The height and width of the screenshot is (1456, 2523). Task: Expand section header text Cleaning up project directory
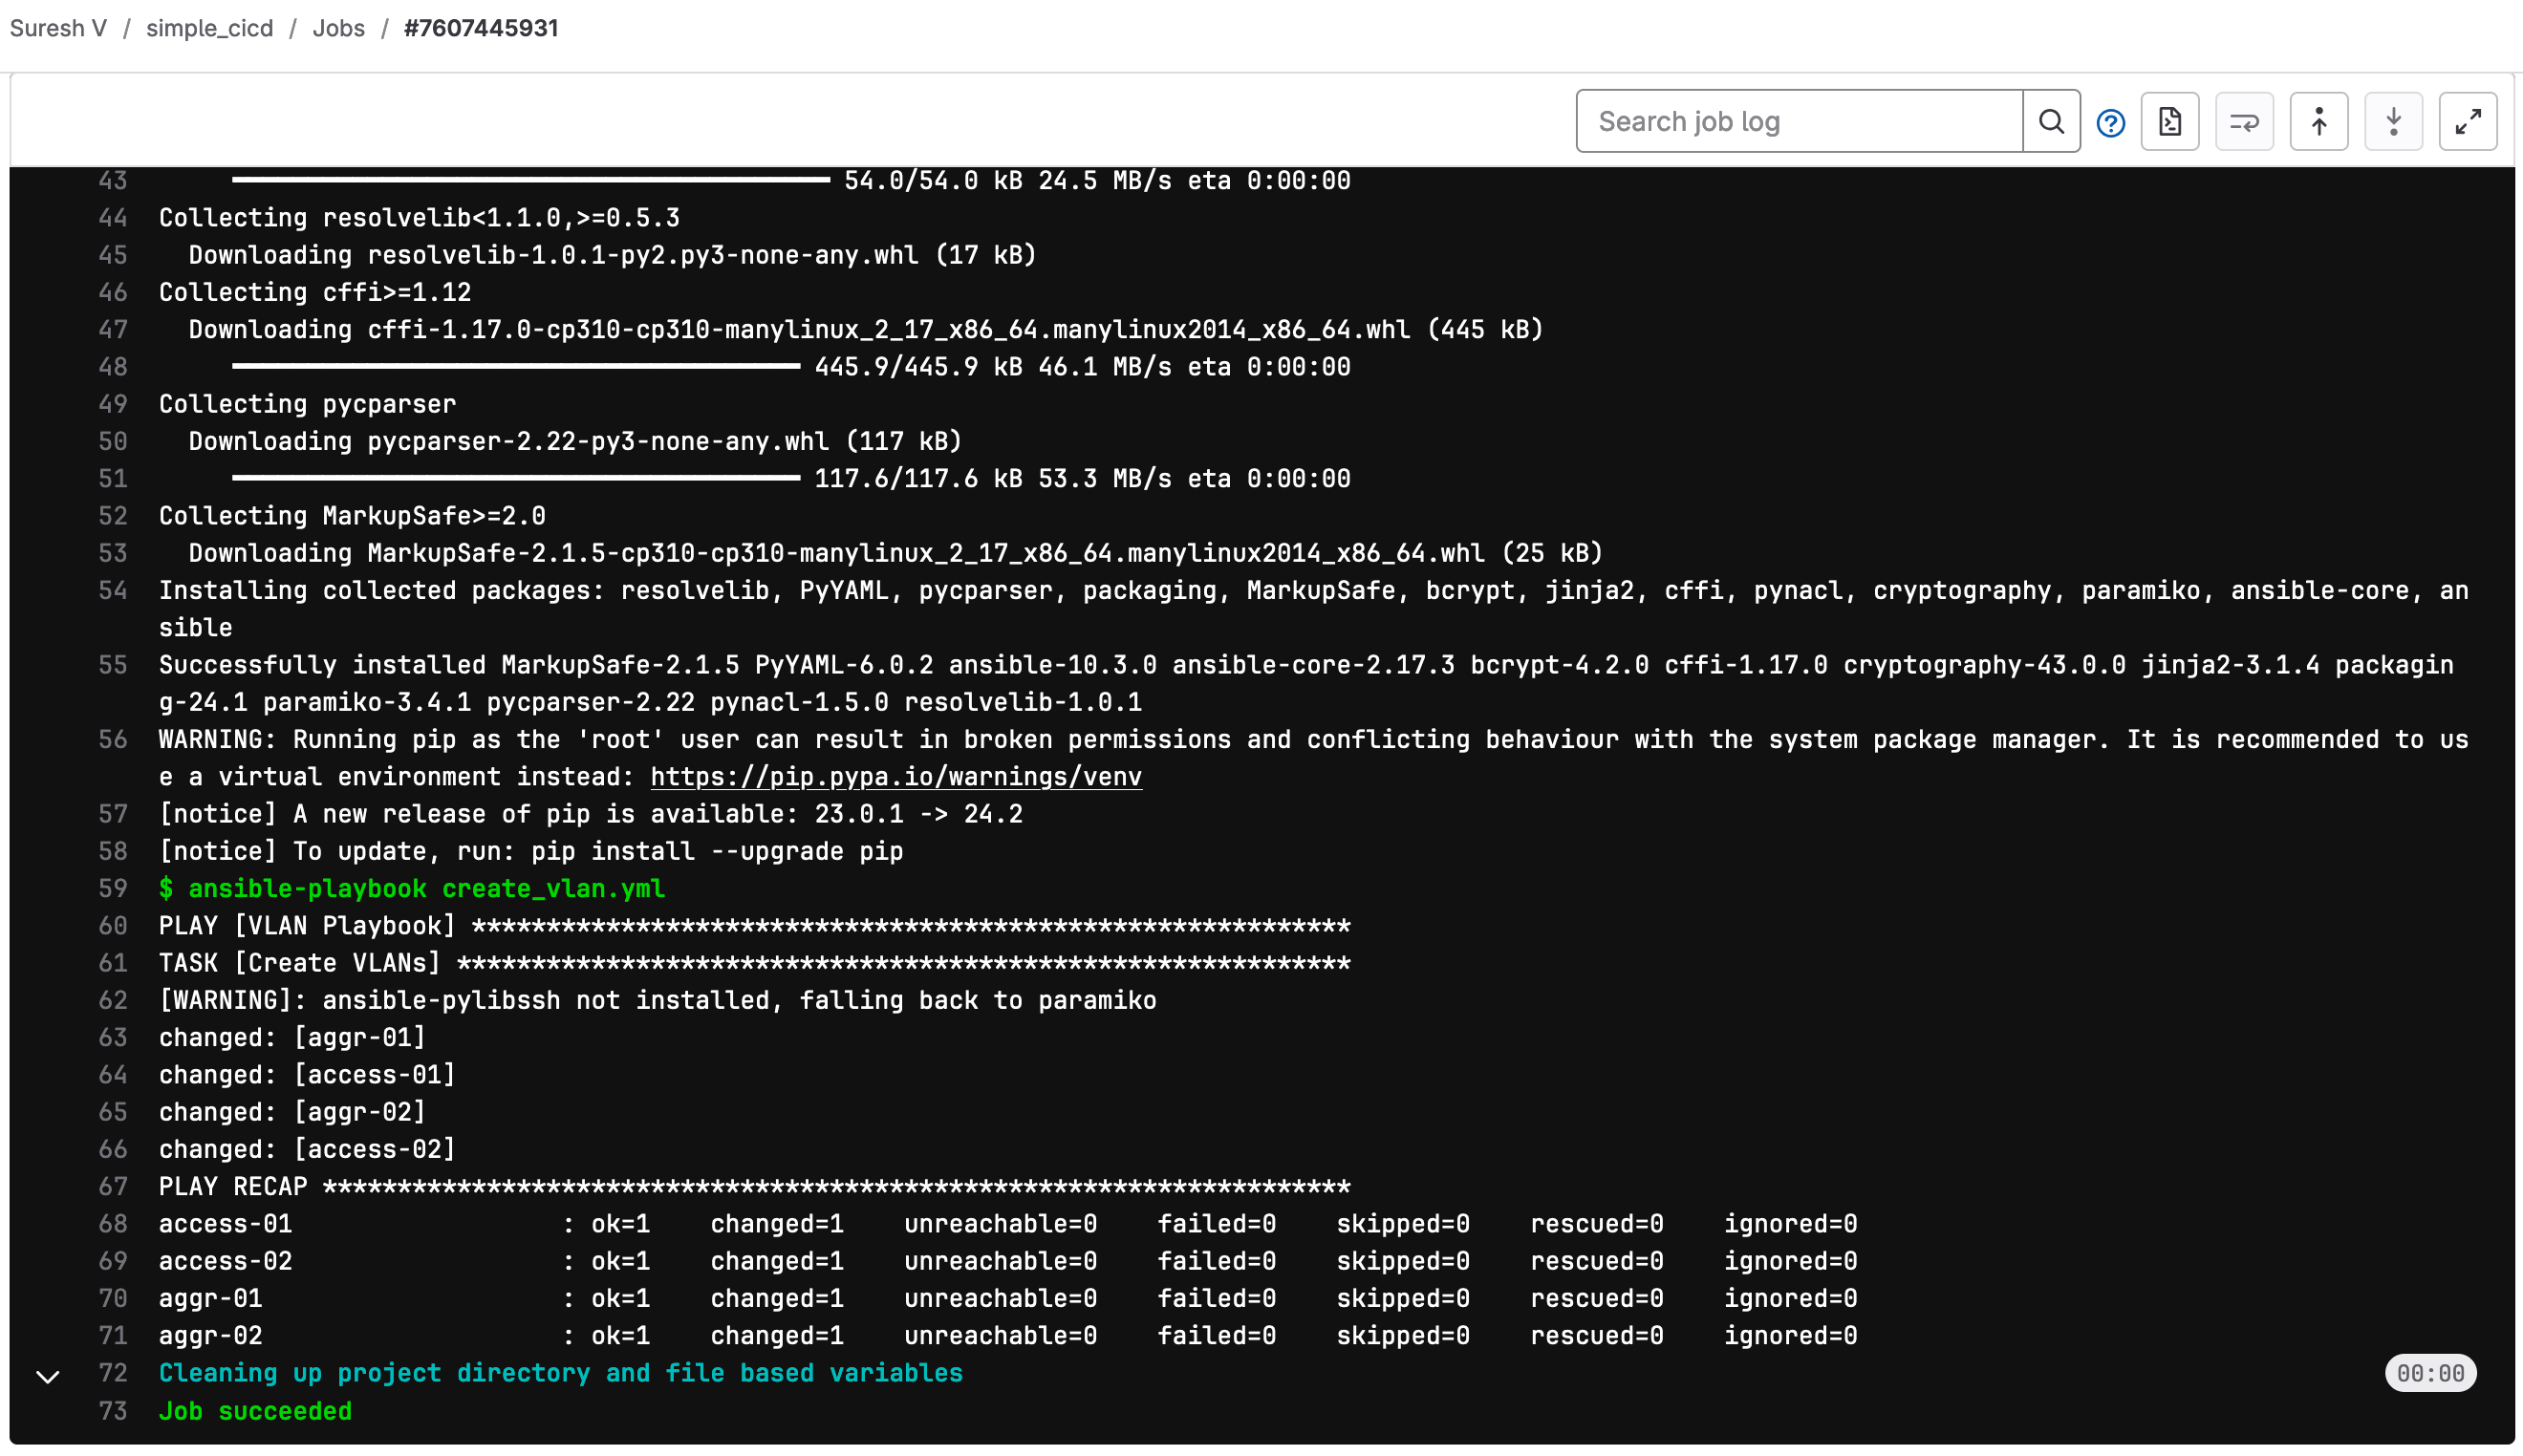click(x=560, y=1373)
